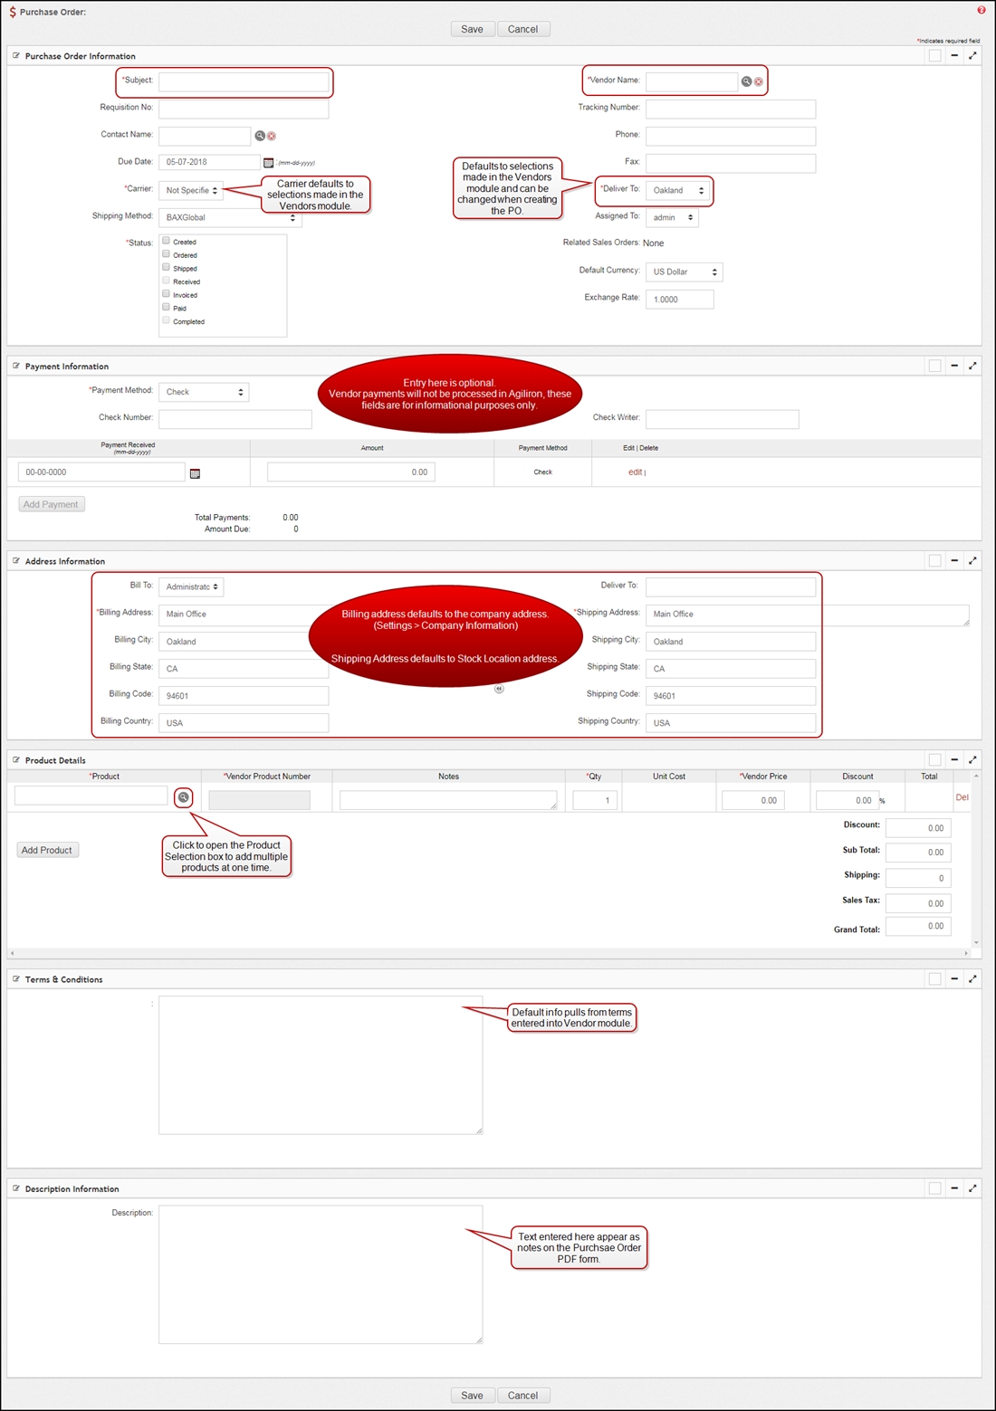This screenshot has width=996, height=1411.
Task: Click the top Save button
Action: click(472, 29)
